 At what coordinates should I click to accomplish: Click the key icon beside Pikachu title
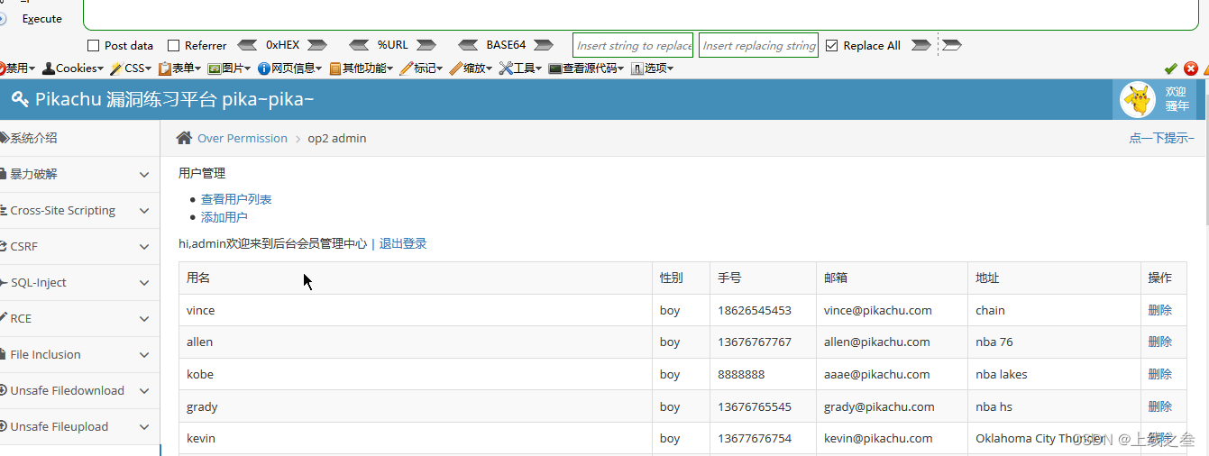pos(20,99)
